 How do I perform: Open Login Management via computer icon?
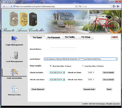14,40
